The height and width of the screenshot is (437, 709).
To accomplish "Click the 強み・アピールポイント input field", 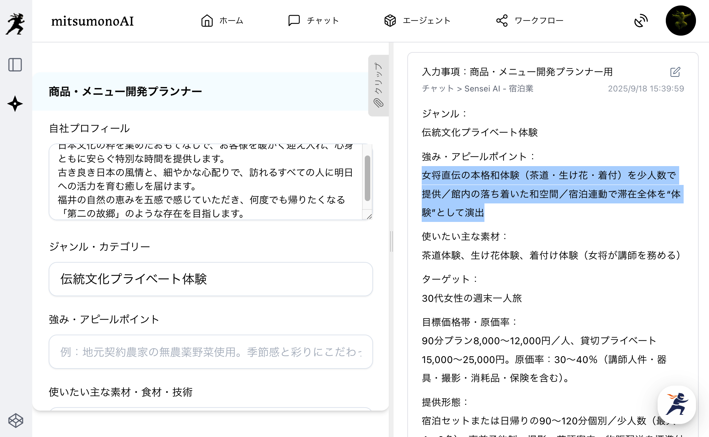I will click(211, 352).
